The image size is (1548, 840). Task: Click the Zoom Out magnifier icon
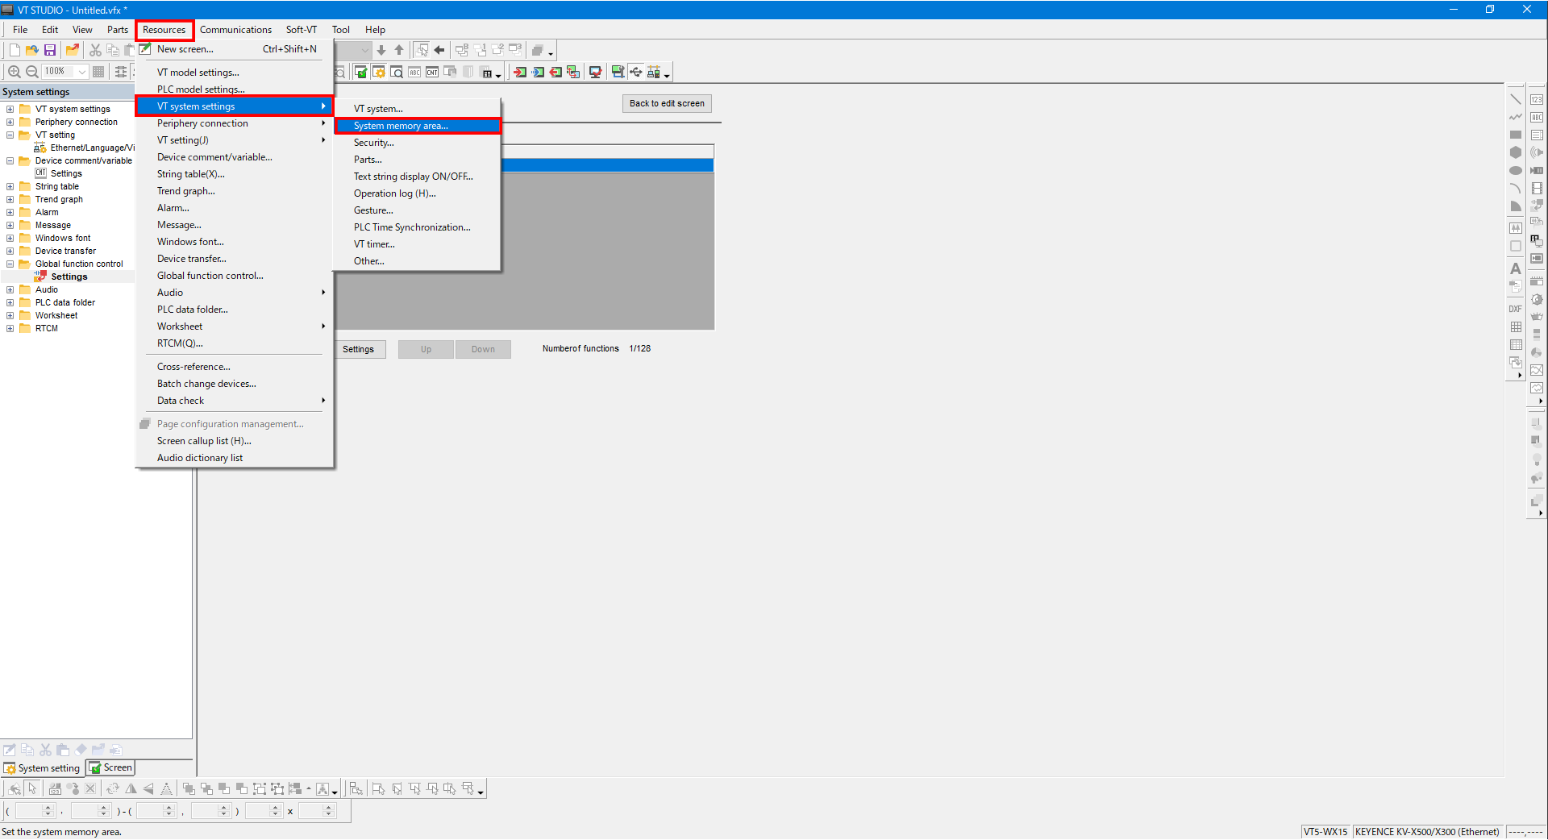pyautogui.click(x=32, y=72)
